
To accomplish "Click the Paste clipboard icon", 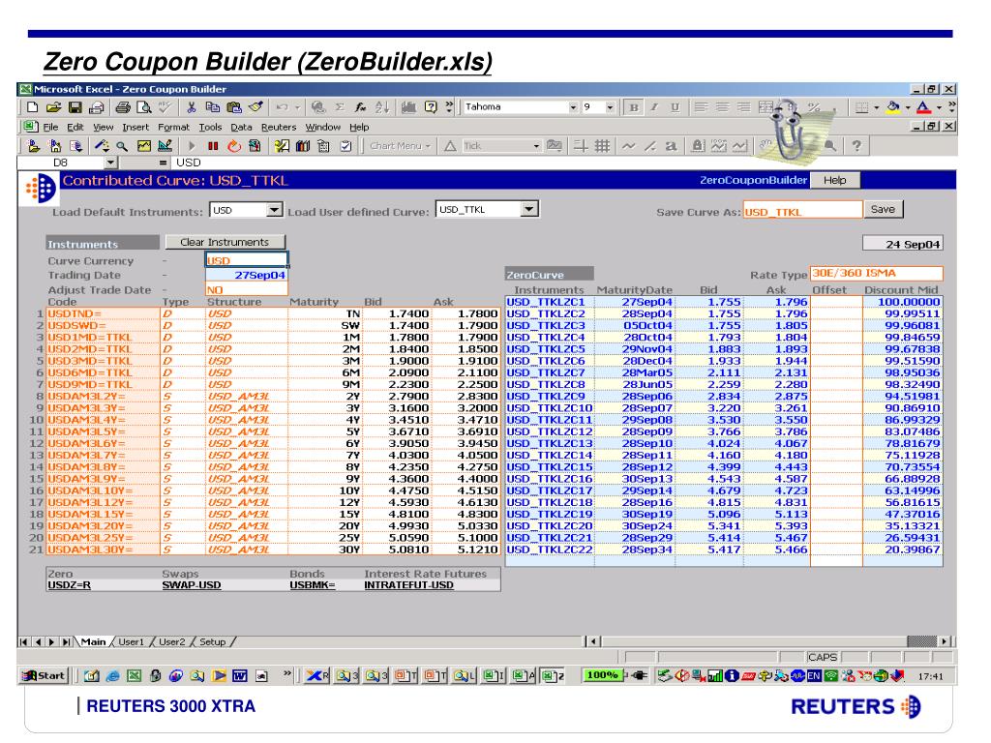I will [234, 107].
